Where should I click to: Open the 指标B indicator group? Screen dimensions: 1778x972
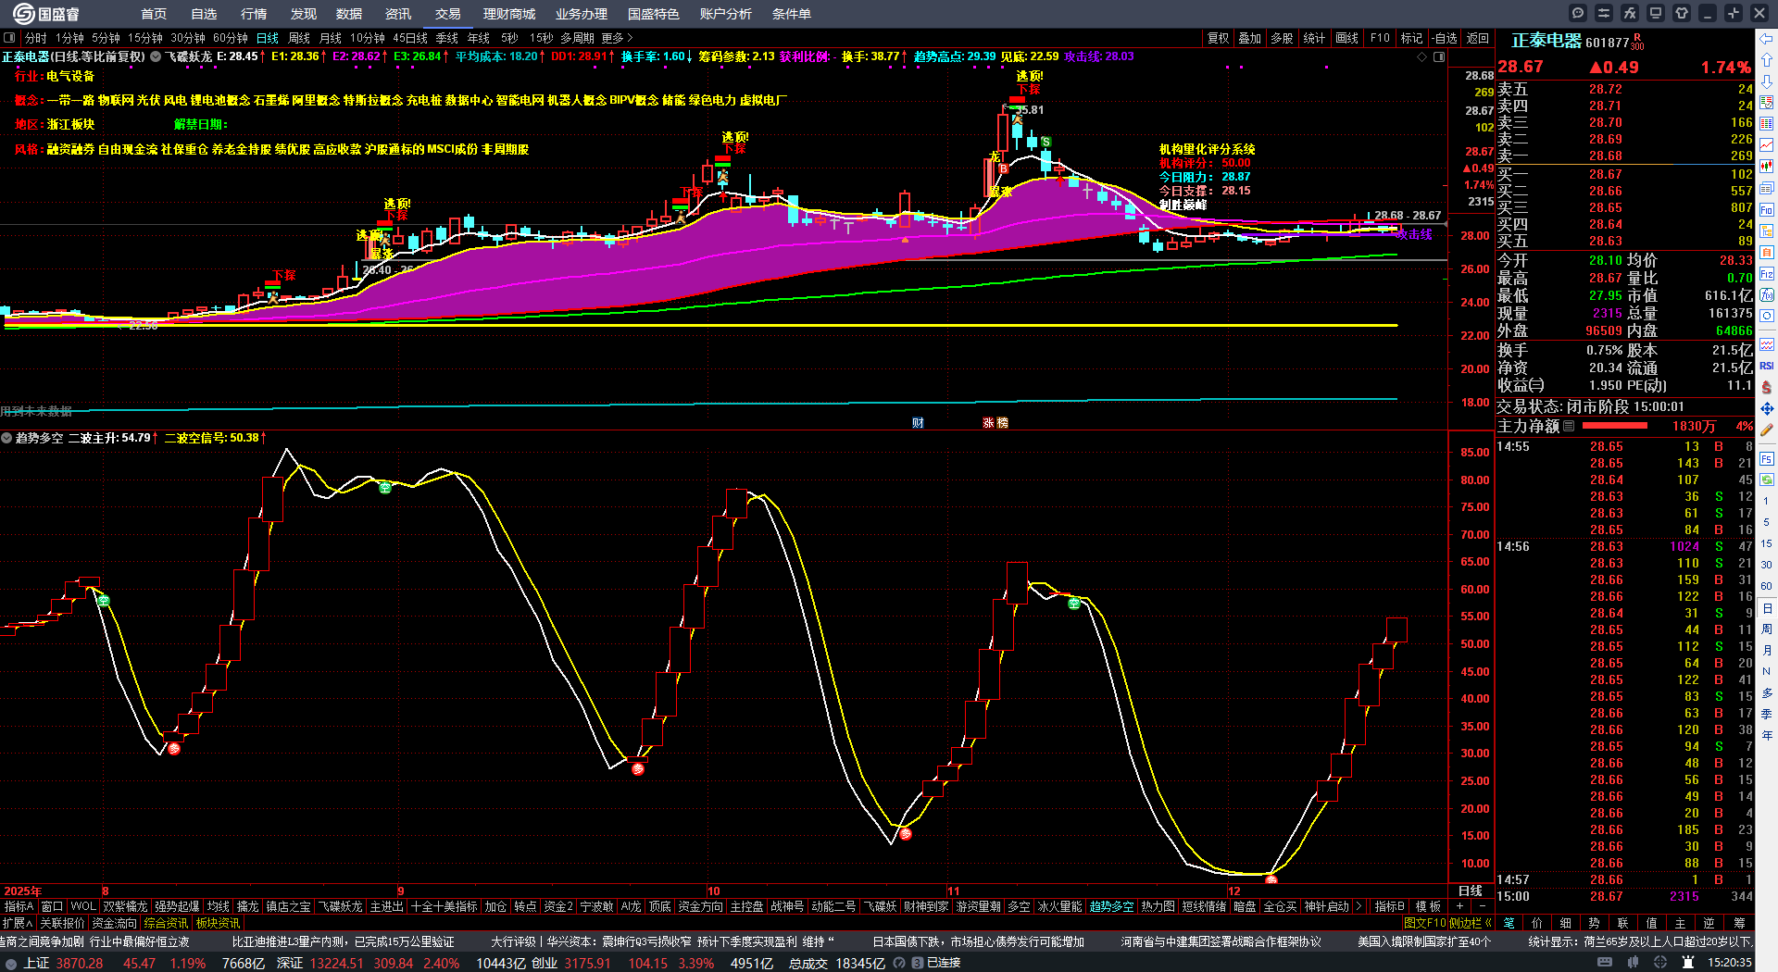pyautogui.click(x=1390, y=906)
